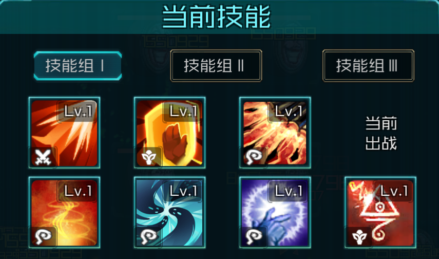Click the leaf emblem badge on rune skill
Viewport: 439px width, 259px height.
pyautogui.click(x=359, y=236)
